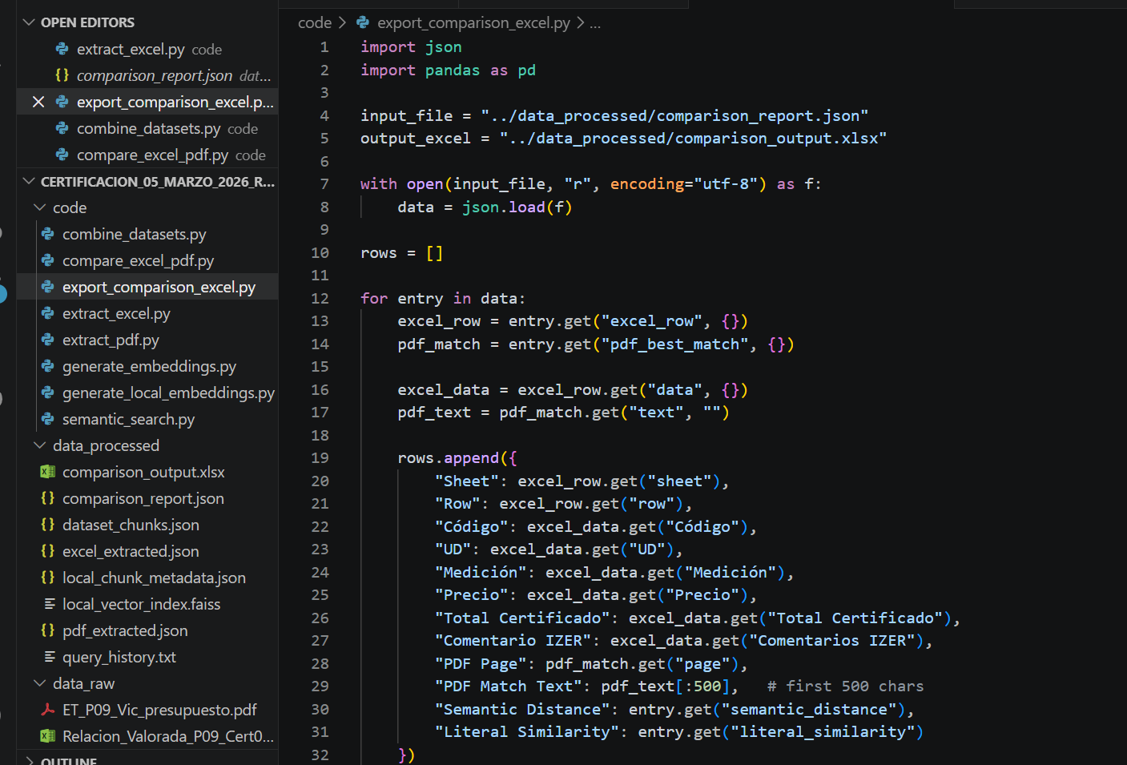
Task: Collapse the Open Editors section
Action: tap(29, 22)
